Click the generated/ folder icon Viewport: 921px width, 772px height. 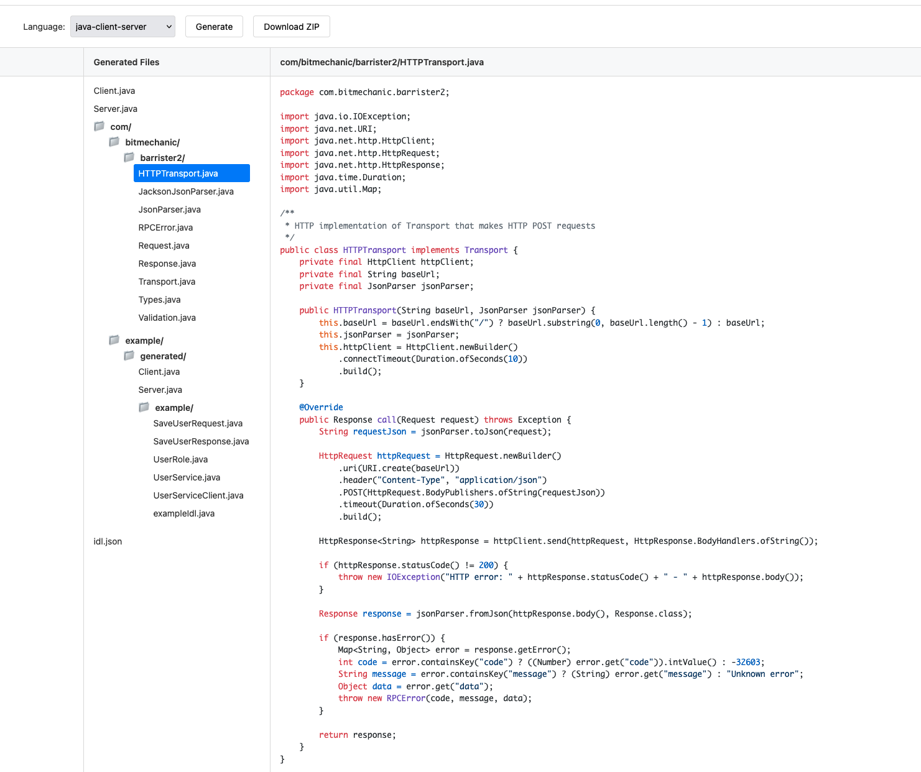129,356
